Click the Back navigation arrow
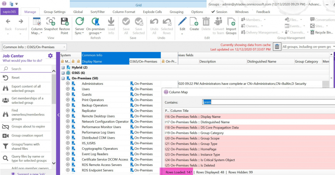Image resolution: width=335 pixels, height=175 pixels. tap(8, 21)
